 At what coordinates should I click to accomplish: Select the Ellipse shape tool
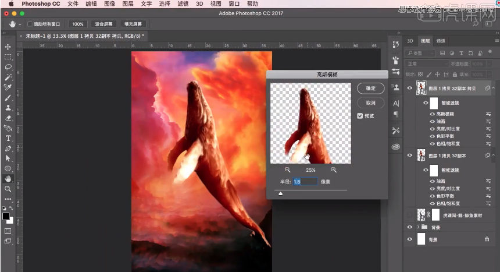pos(8,169)
